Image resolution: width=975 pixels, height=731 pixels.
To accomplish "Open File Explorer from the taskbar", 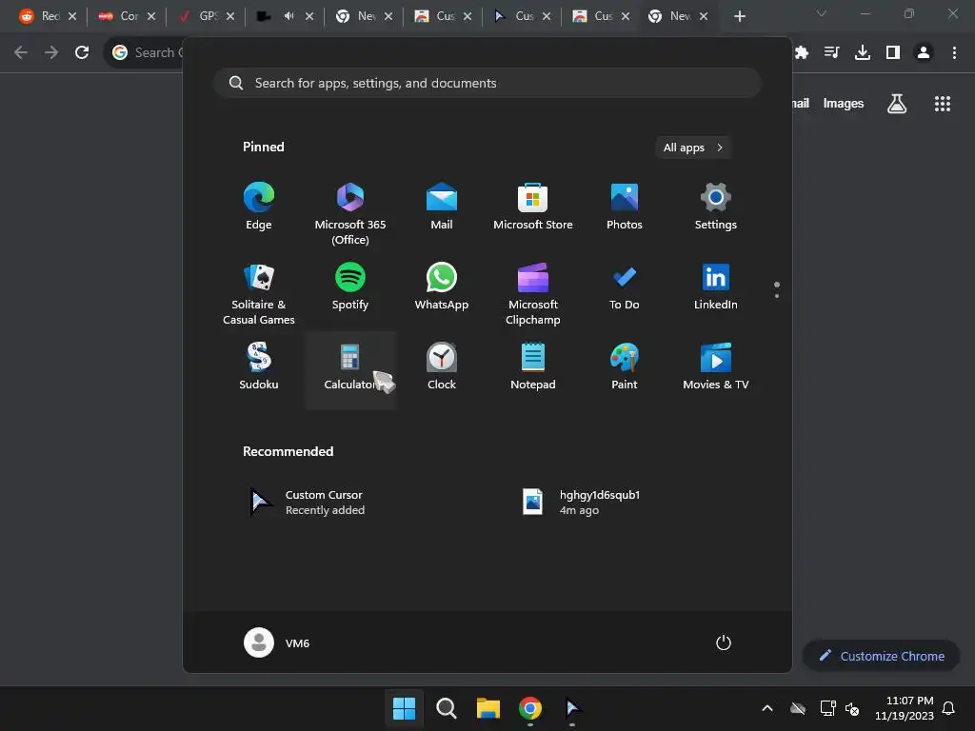I will pyautogui.click(x=488, y=708).
